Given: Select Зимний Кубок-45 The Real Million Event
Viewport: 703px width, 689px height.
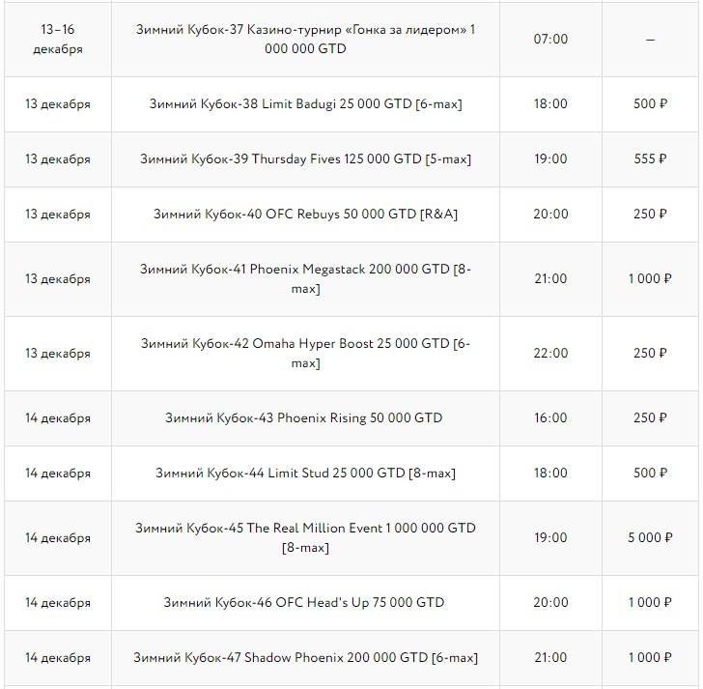Looking at the screenshot, I should coord(305,537).
